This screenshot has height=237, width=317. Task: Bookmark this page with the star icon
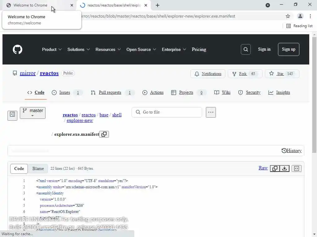pyautogui.click(x=288, y=16)
